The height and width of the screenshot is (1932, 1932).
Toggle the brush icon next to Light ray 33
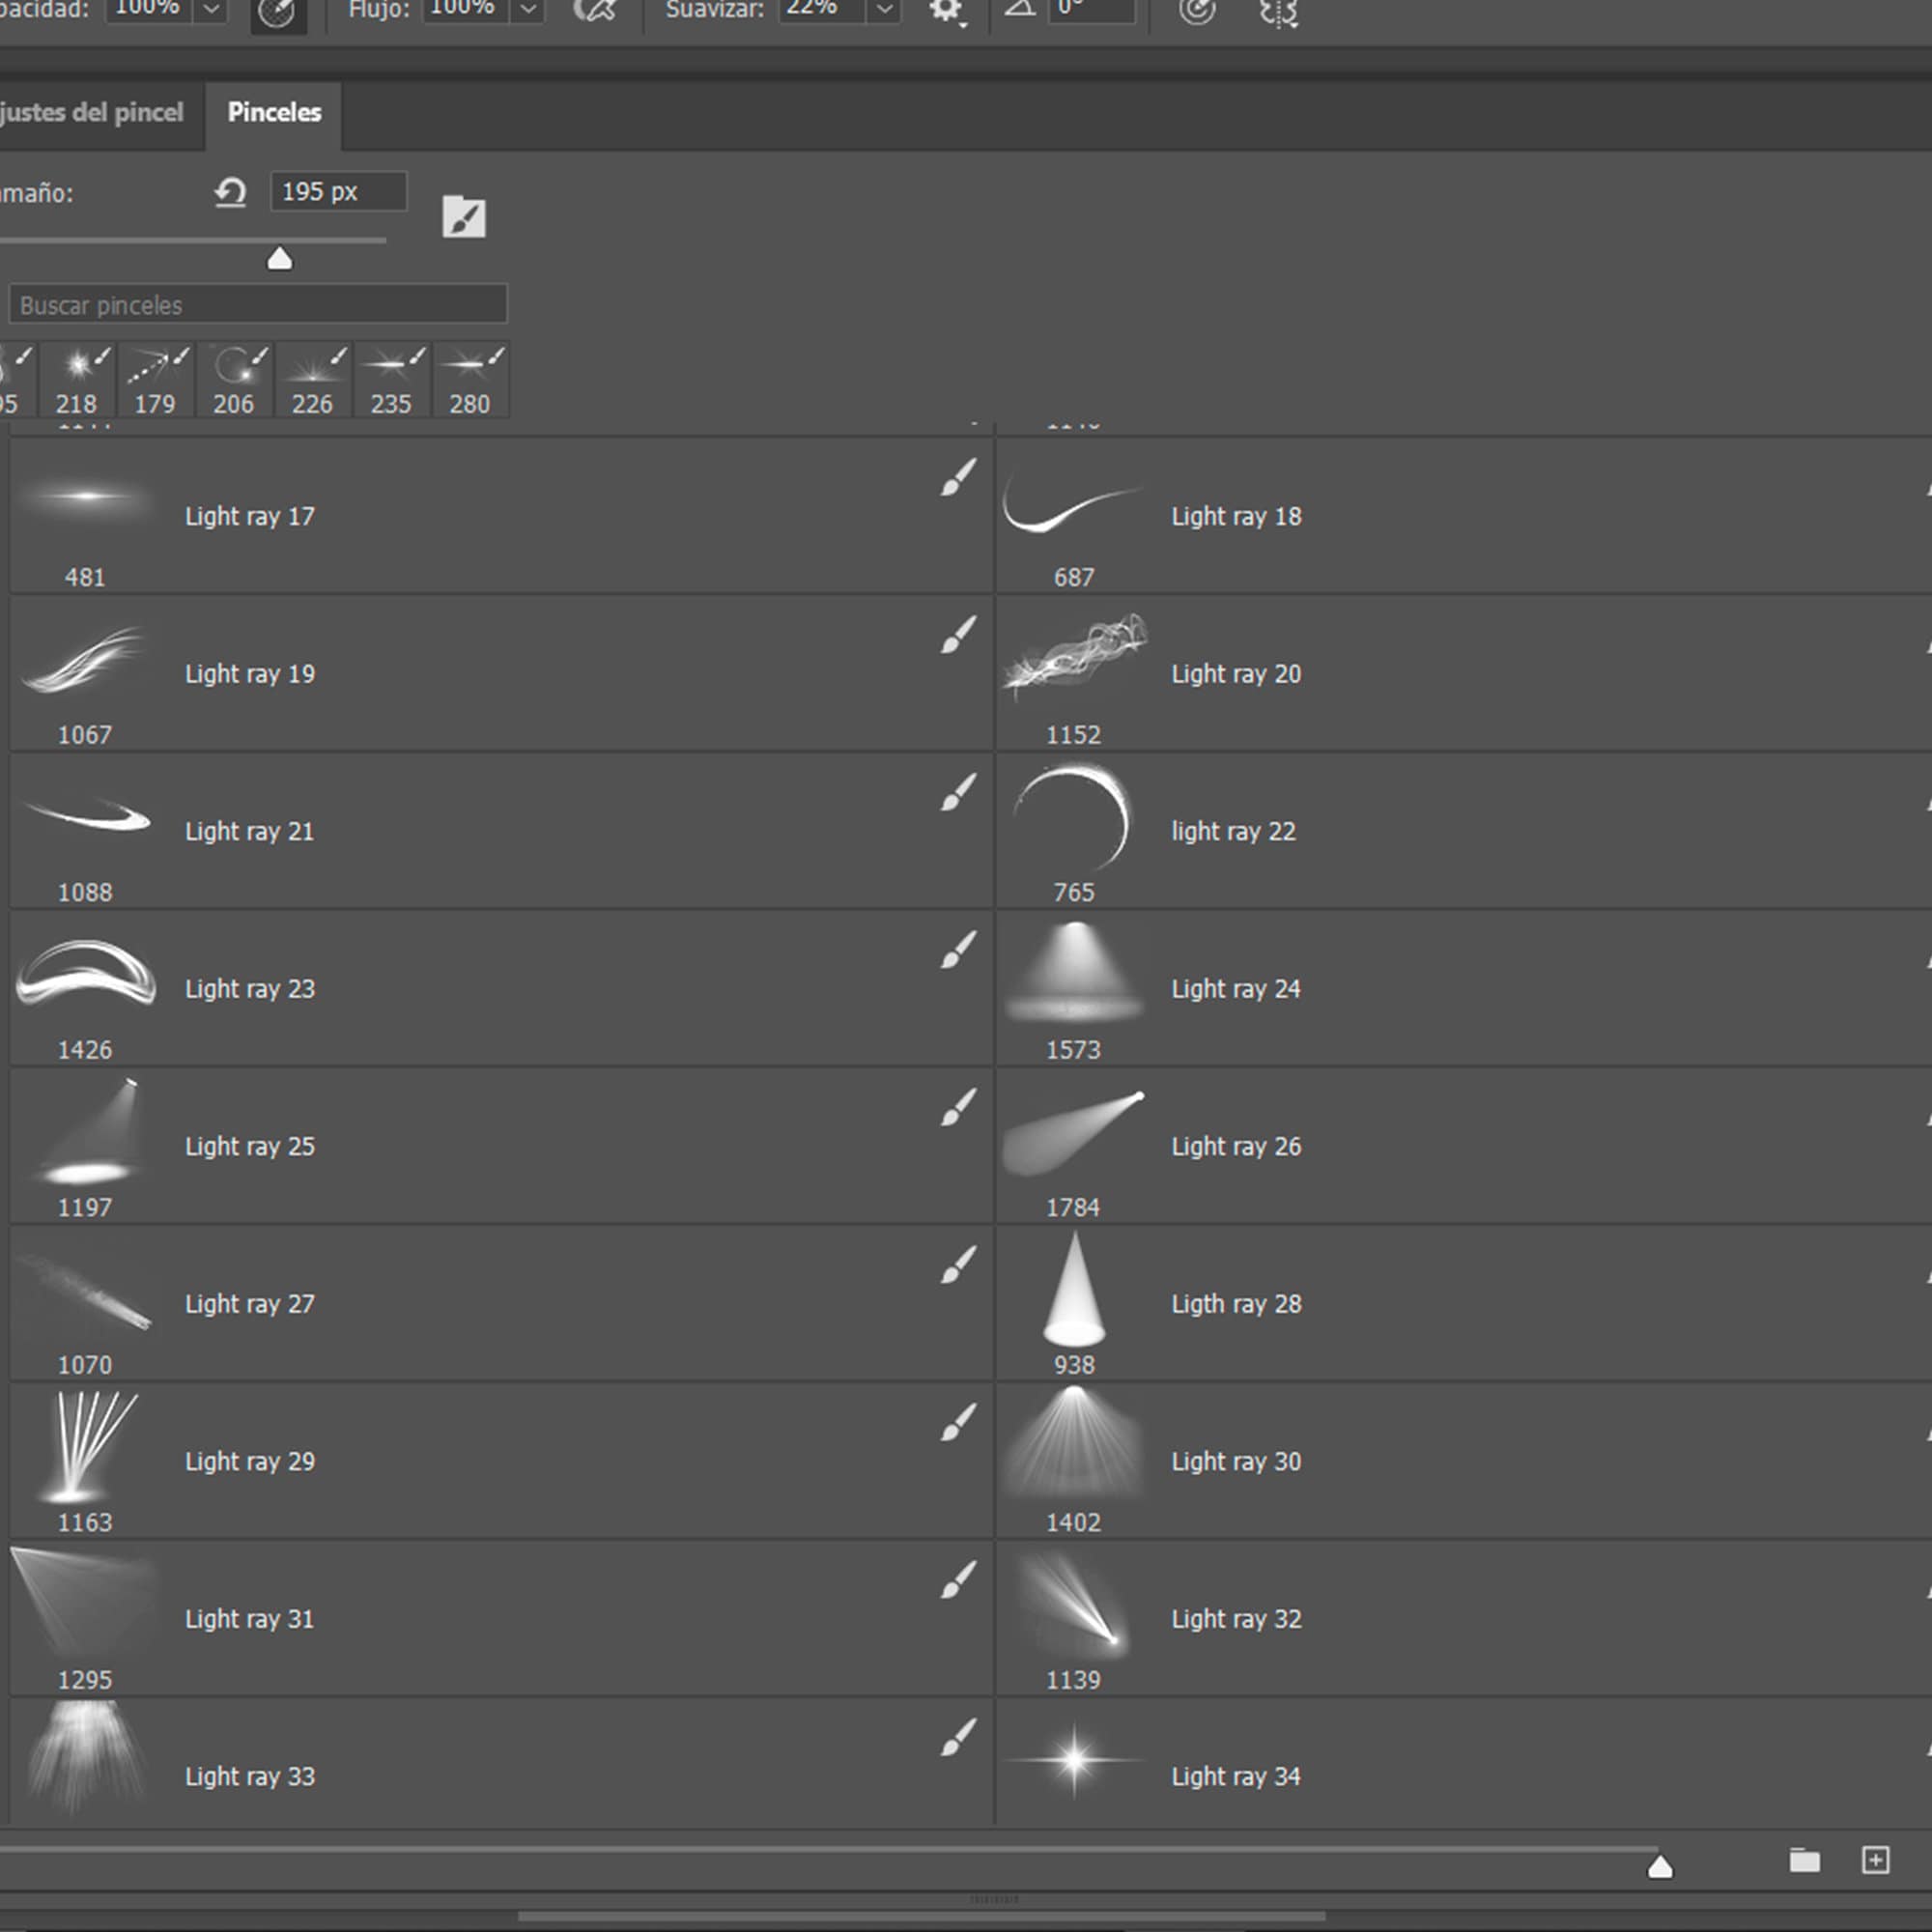(956, 1737)
